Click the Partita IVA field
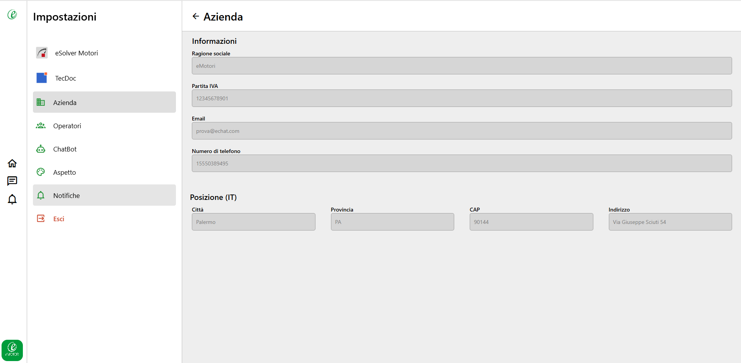 [x=462, y=98]
